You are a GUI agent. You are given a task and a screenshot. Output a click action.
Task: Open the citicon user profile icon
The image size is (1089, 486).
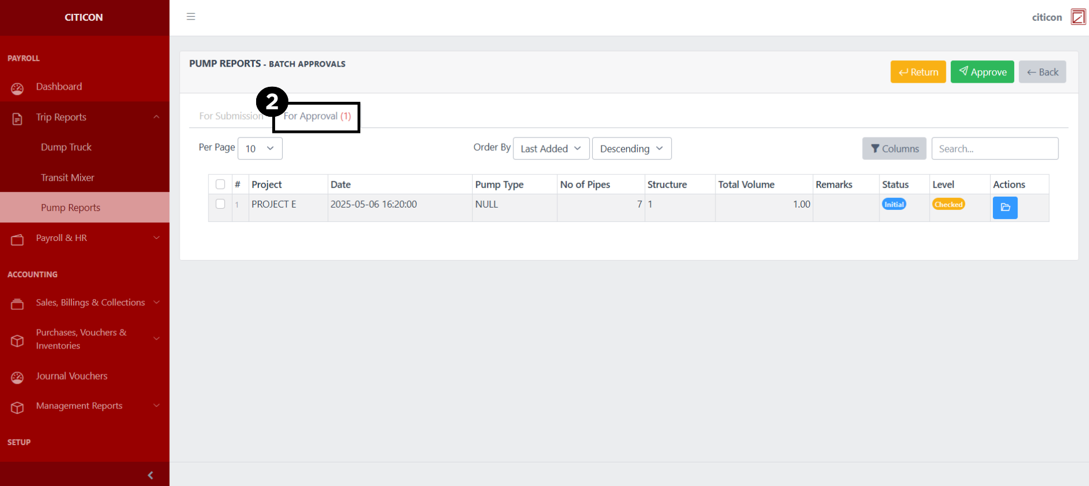(1077, 17)
